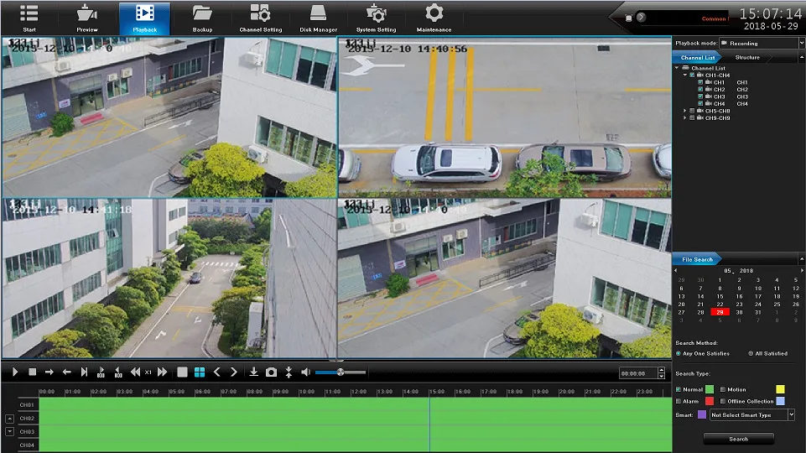Select day 15 in the calendar

click(x=720, y=296)
